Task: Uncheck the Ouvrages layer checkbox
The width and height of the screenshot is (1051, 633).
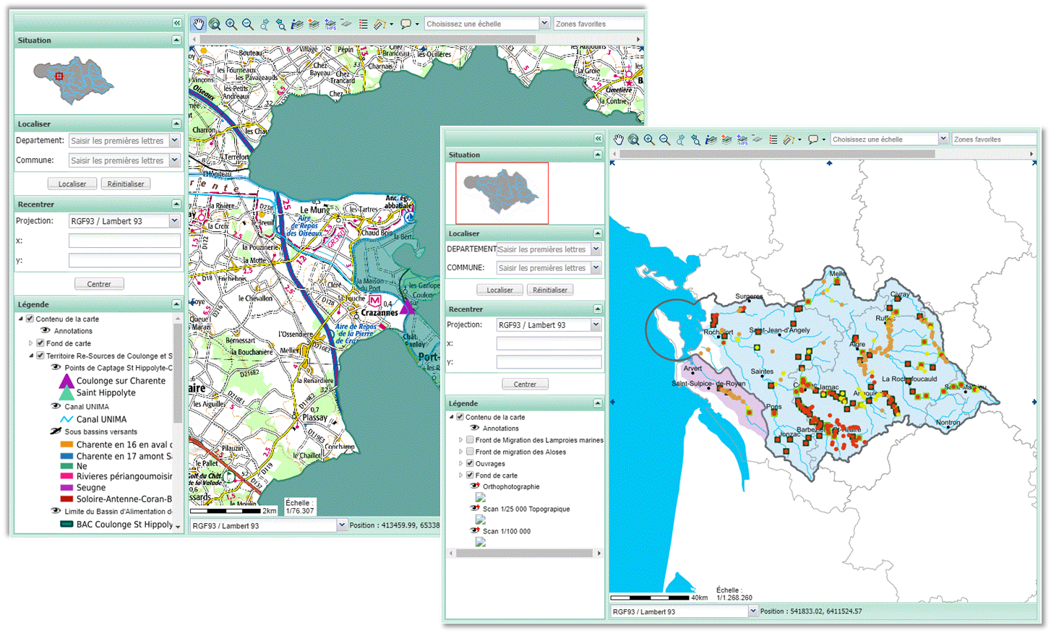Action: pos(470,463)
